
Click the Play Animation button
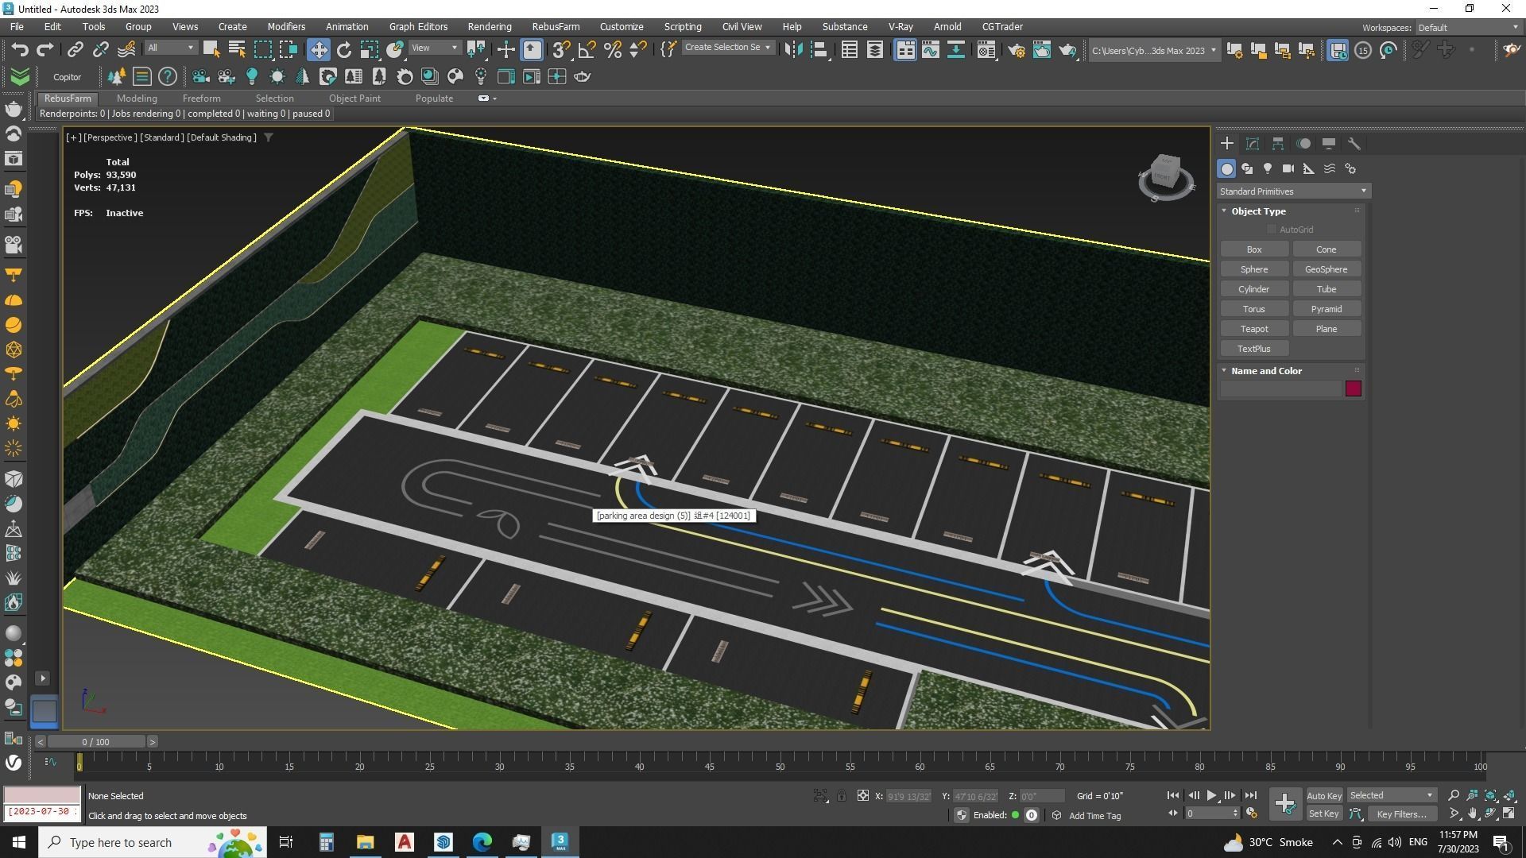click(1211, 795)
